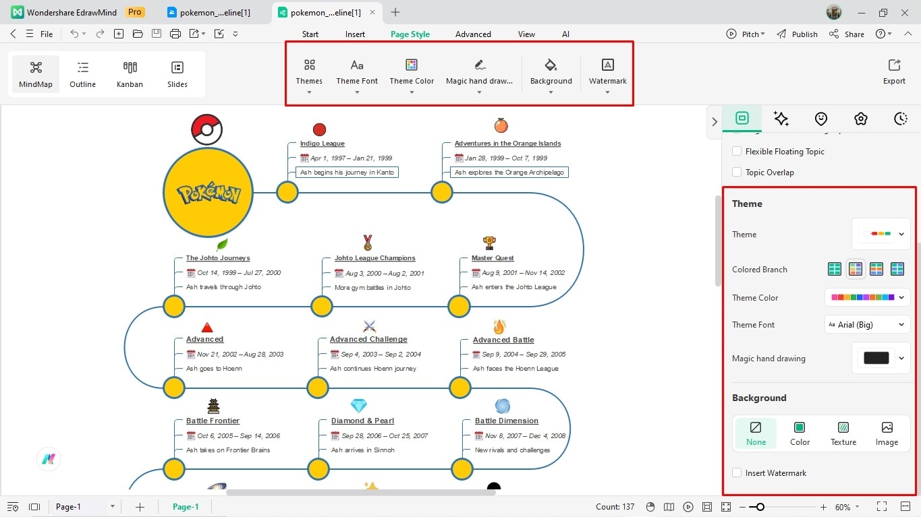This screenshot has height=517, width=921.
Task: Click the zoom slider handle
Action: 760,507
